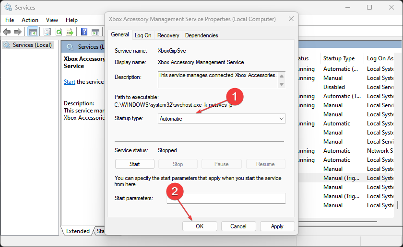Click the Stop button
Viewport: 403px width, 247px height.
[178, 164]
